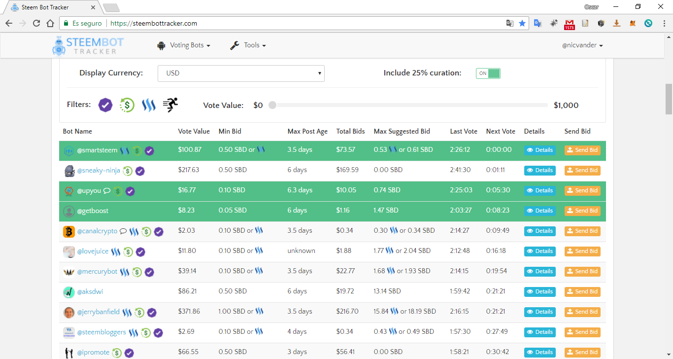The image size is (673, 359).
Task: Go back to the previous page
Action: point(9,23)
